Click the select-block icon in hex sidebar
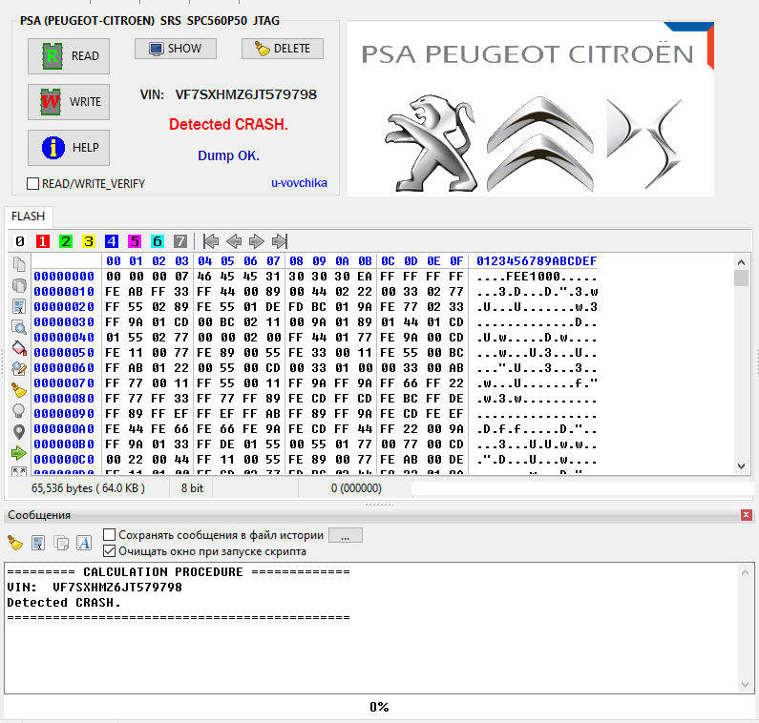Viewport: 759px width, 723px height. (19, 306)
